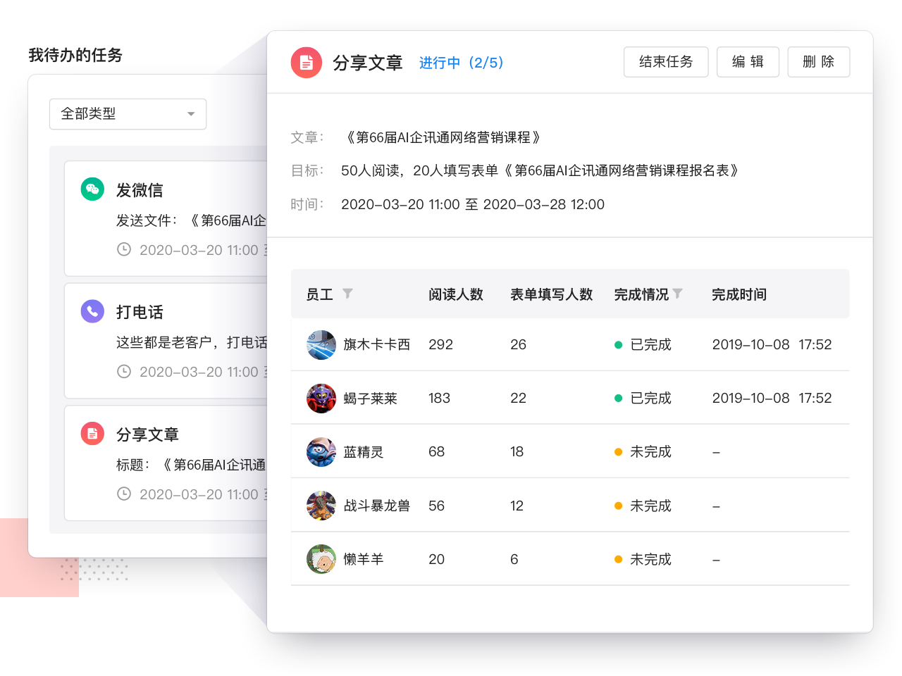Image resolution: width=902 pixels, height=676 pixels.
Task: Click the 结束任务 button
Action: [x=665, y=62]
